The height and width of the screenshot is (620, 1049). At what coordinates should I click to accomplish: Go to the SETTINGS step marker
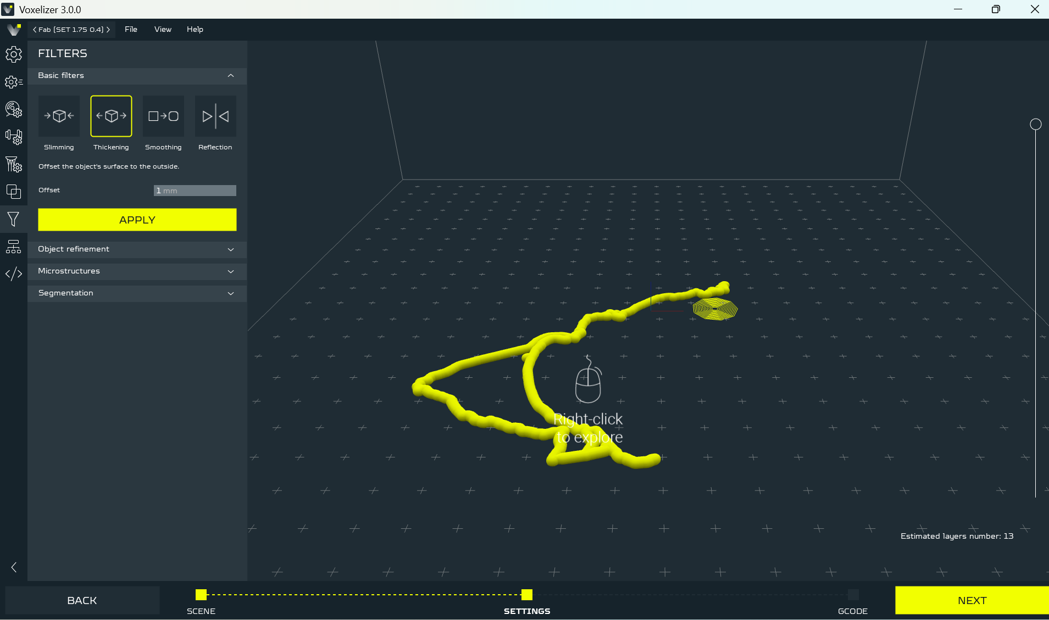point(527,595)
